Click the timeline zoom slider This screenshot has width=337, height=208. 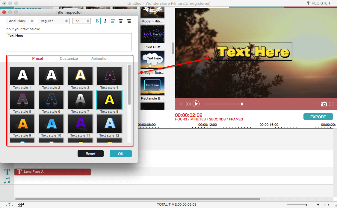pos(300,205)
